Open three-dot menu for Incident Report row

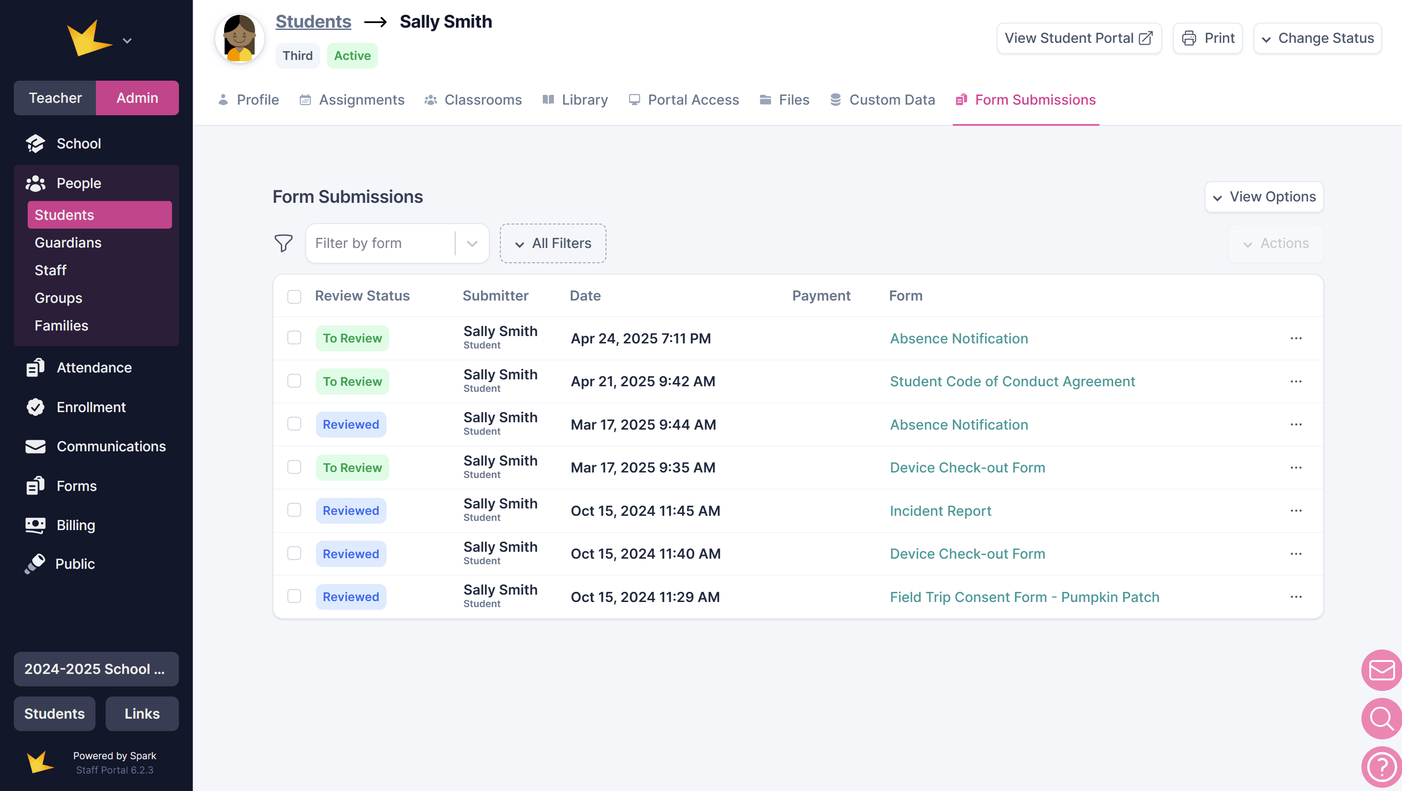tap(1296, 510)
